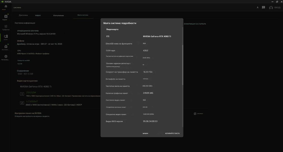Screen dimensions: 283x152
Task: Select monitor 1 entry 25G32M
Action: (x=31, y=92)
